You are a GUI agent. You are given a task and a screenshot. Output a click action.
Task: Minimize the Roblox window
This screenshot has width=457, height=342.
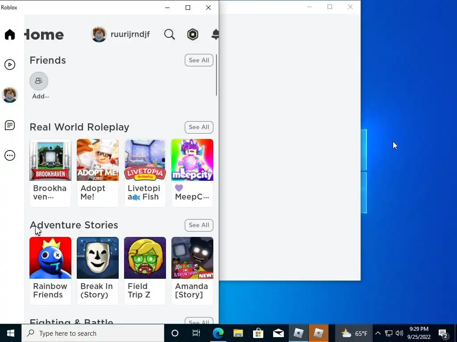167,8
